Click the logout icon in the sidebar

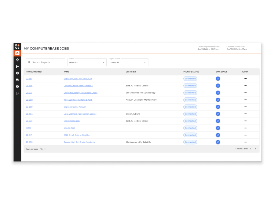17,93
